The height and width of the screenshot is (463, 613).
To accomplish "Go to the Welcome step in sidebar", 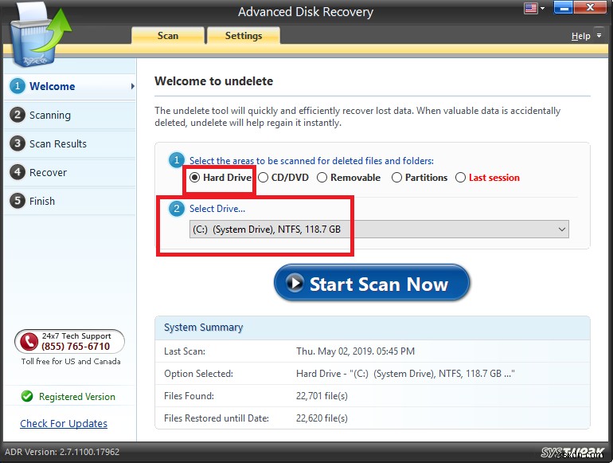I will (70, 86).
